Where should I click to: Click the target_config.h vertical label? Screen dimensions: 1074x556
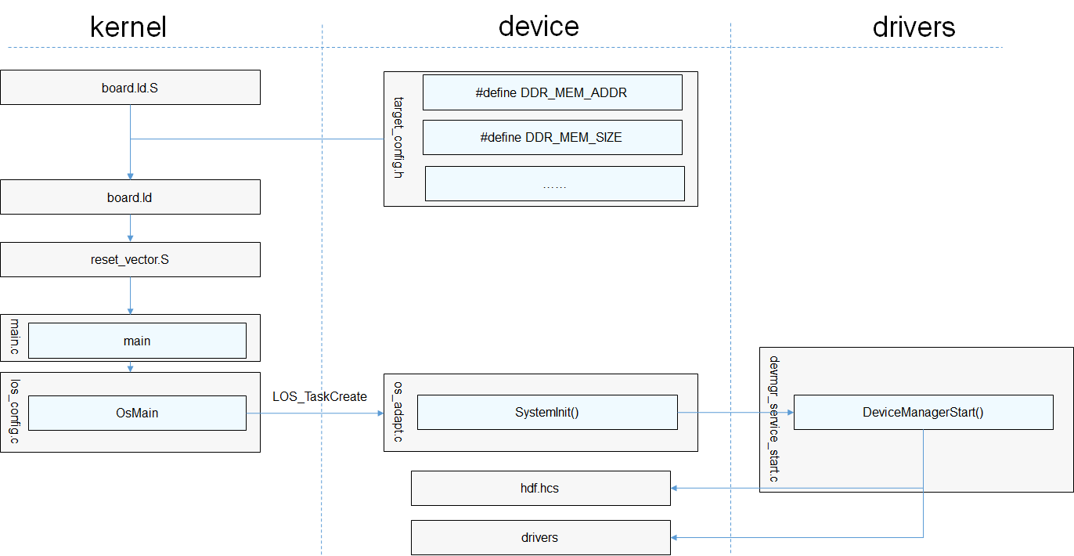[398, 138]
